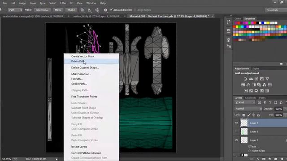Open path arrangement options
287x161 pixels.
(x=97, y=10)
